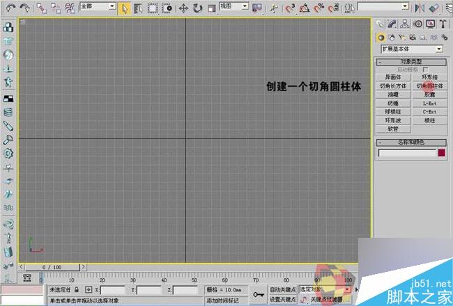
Task: Toggle the window/crossing selection icon
Action: (167, 8)
